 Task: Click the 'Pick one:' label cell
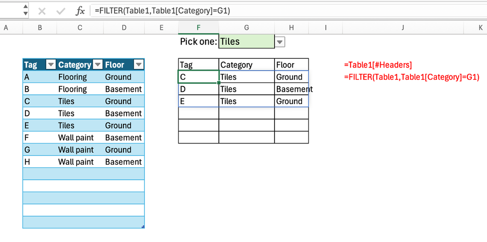pyautogui.click(x=198, y=41)
